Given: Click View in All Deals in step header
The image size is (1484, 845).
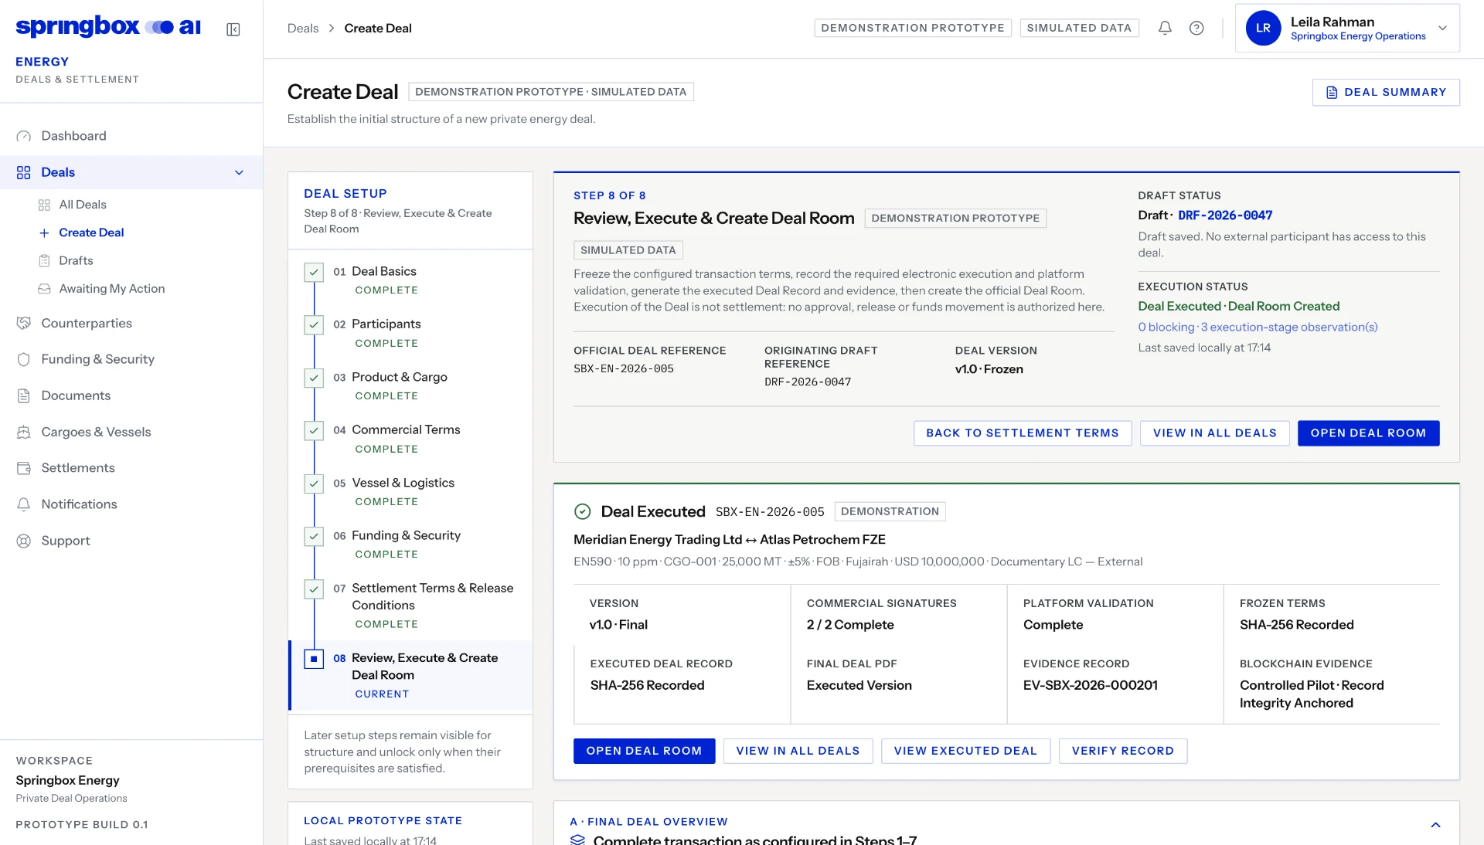Looking at the screenshot, I should tap(1214, 433).
